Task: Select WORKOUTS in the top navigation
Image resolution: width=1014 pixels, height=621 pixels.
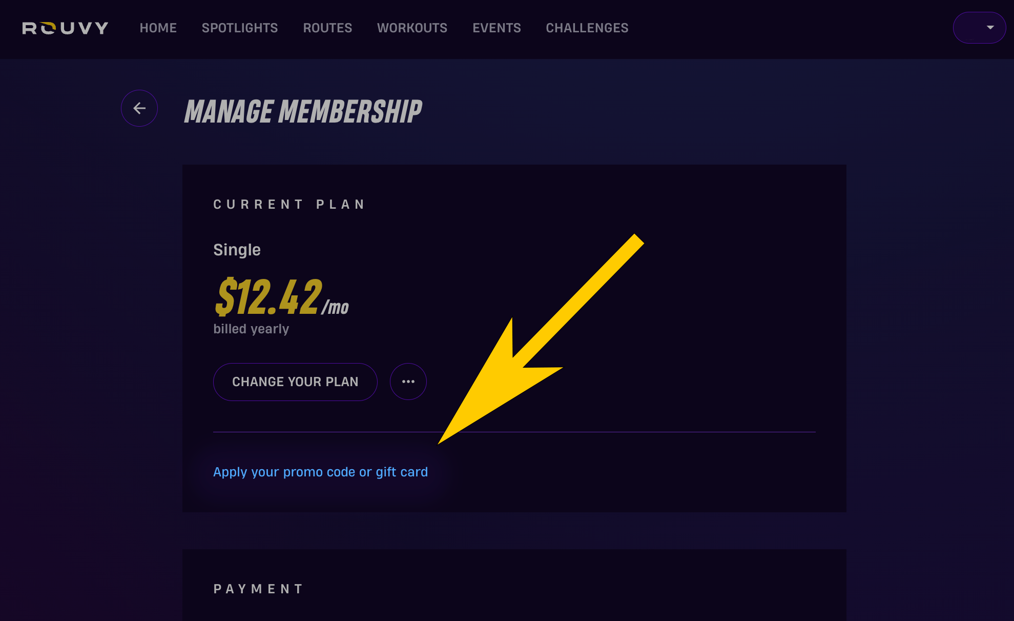Action: point(412,28)
